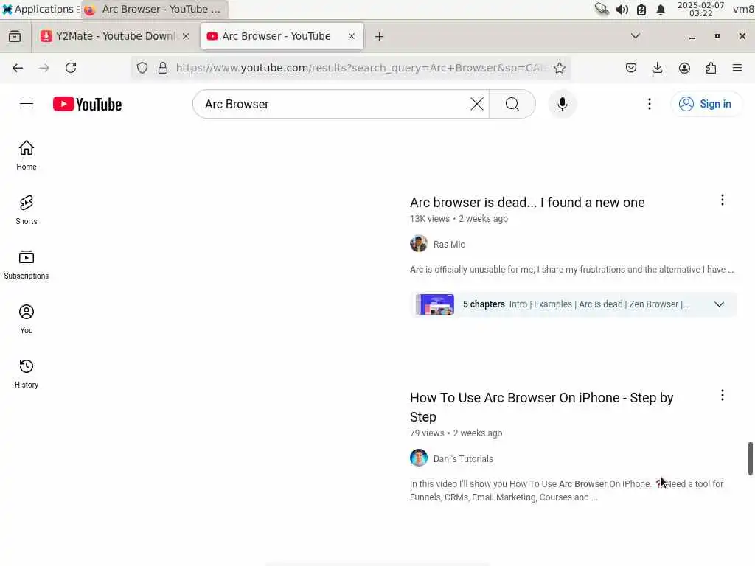Open History in the sidebar

click(x=27, y=374)
